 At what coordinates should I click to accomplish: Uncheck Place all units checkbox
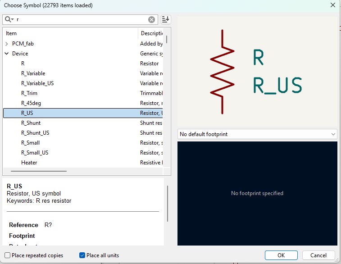[x=82, y=255]
